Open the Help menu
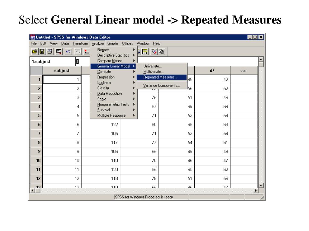The height and width of the screenshot is (231, 309). (x=157, y=43)
